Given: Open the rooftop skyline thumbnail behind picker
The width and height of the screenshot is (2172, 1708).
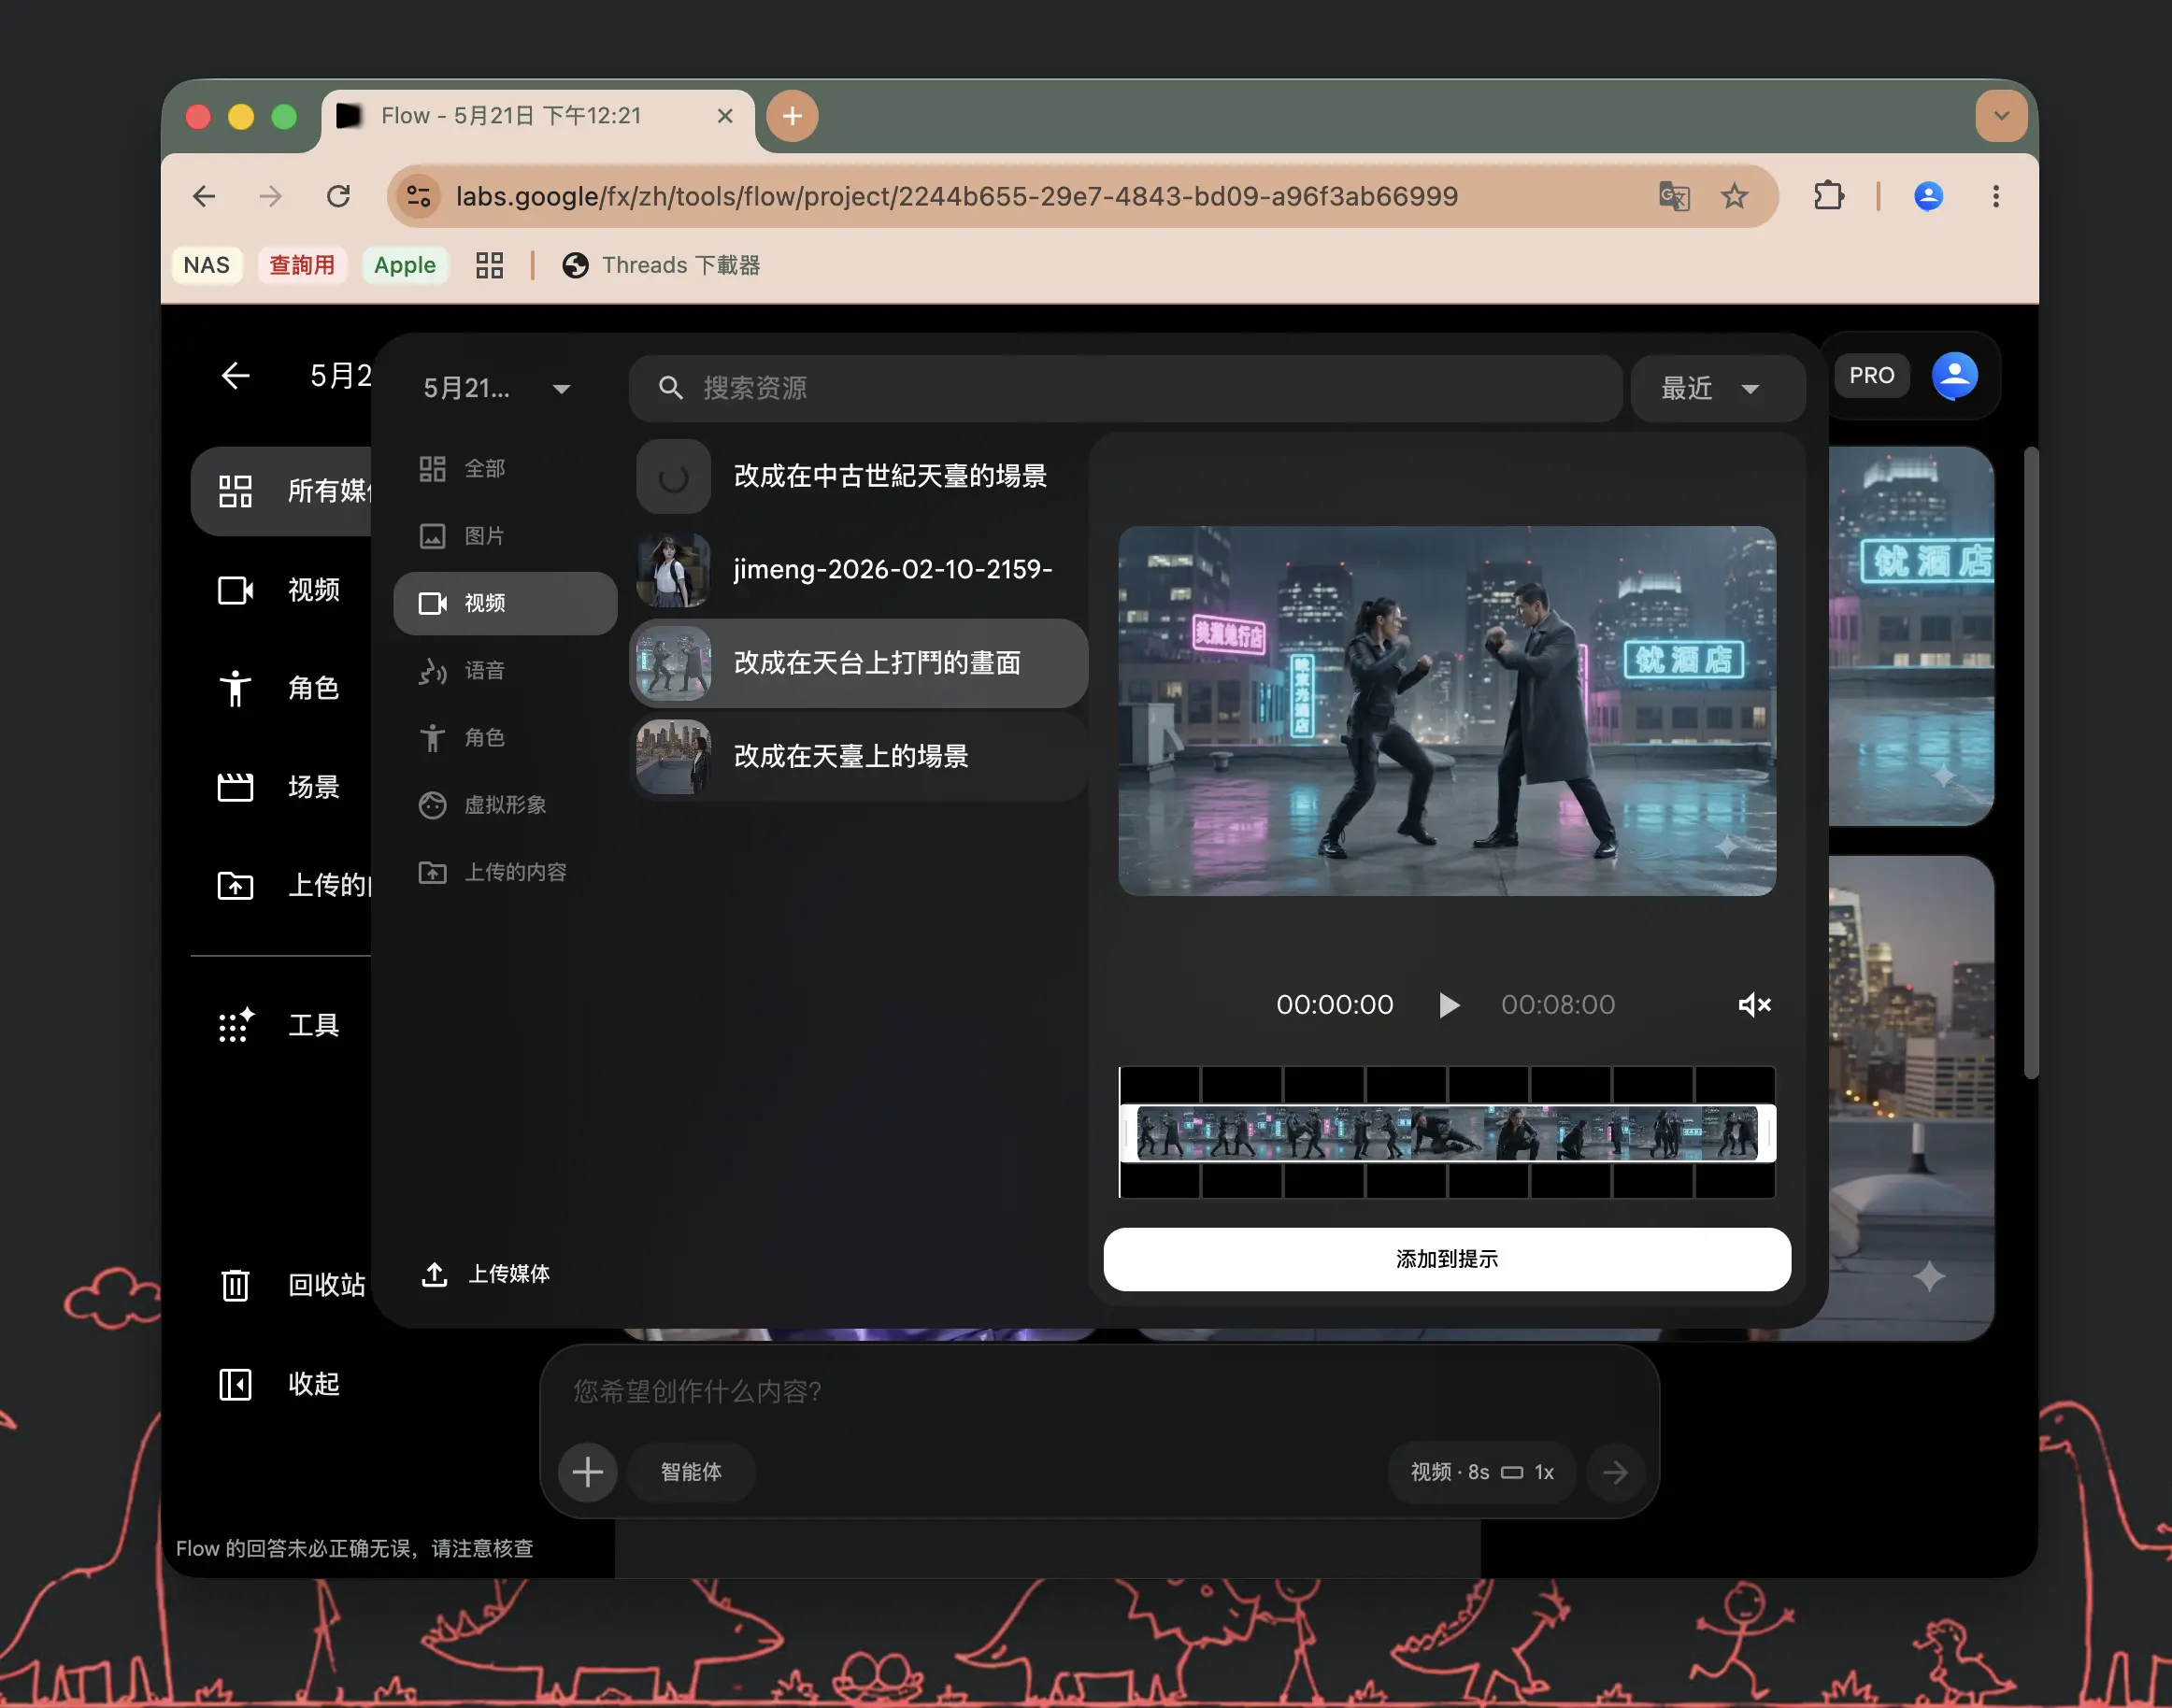Looking at the screenshot, I should (1910, 1097).
